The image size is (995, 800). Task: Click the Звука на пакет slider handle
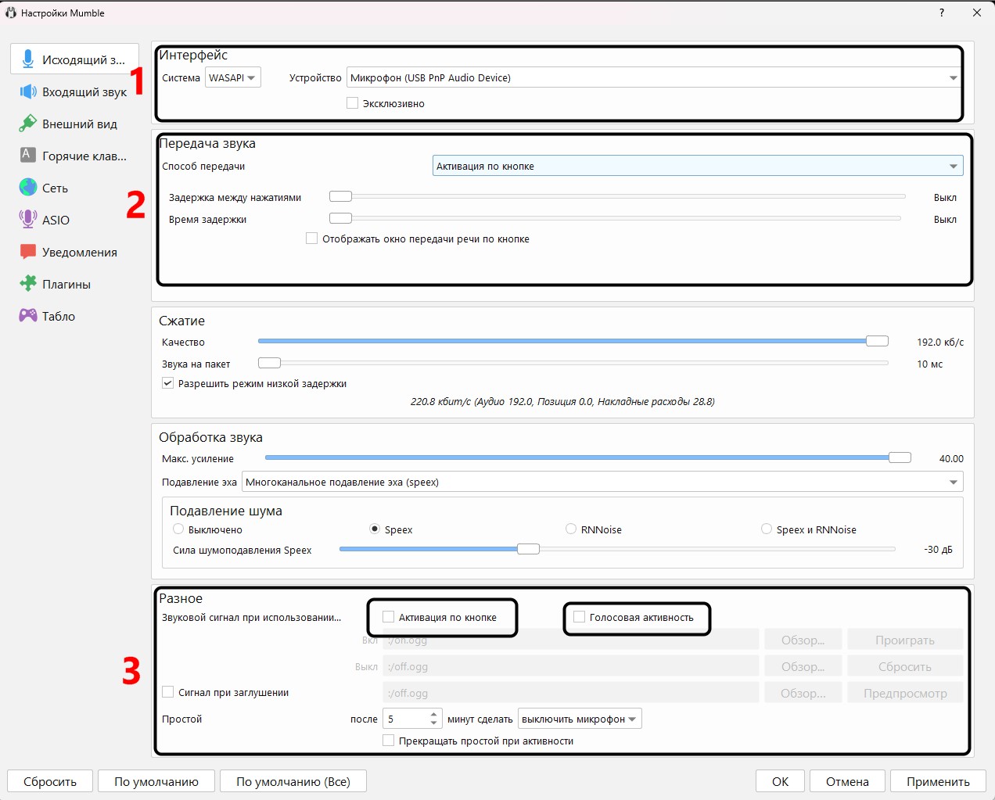tap(269, 363)
